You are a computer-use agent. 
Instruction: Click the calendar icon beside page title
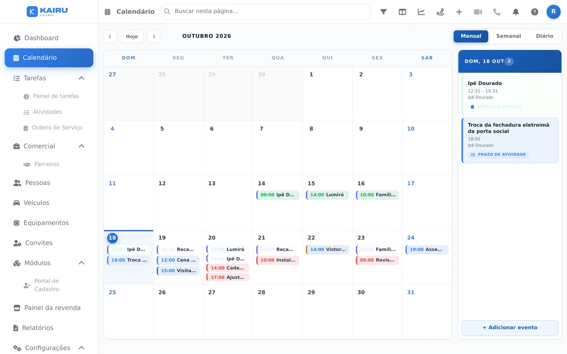(107, 12)
